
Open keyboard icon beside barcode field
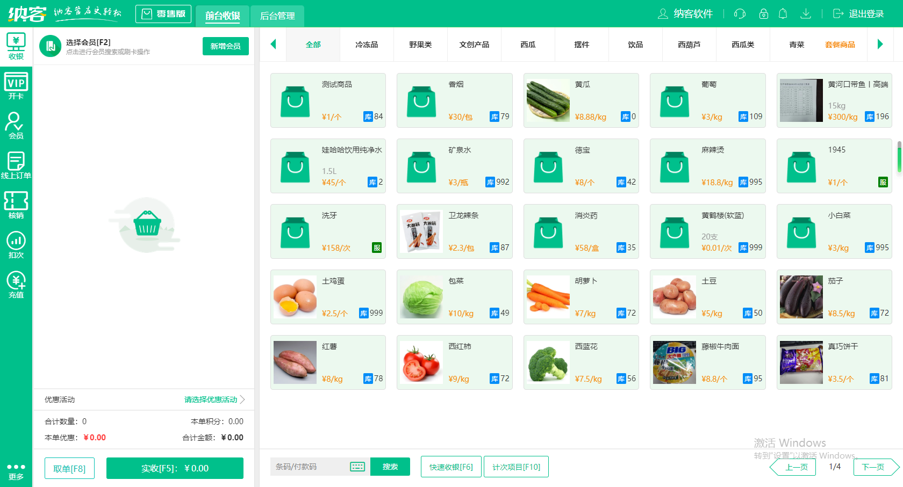coord(357,467)
